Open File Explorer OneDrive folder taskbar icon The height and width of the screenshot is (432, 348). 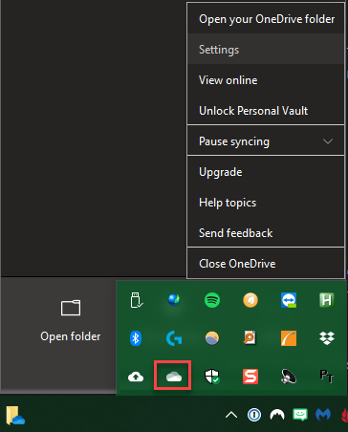click(x=15, y=416)
